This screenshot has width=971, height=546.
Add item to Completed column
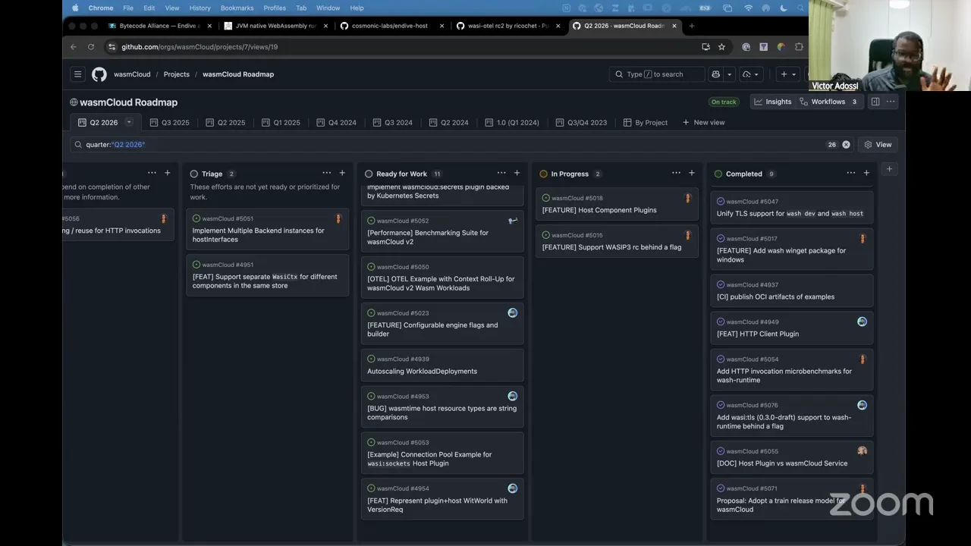(866, 174)
